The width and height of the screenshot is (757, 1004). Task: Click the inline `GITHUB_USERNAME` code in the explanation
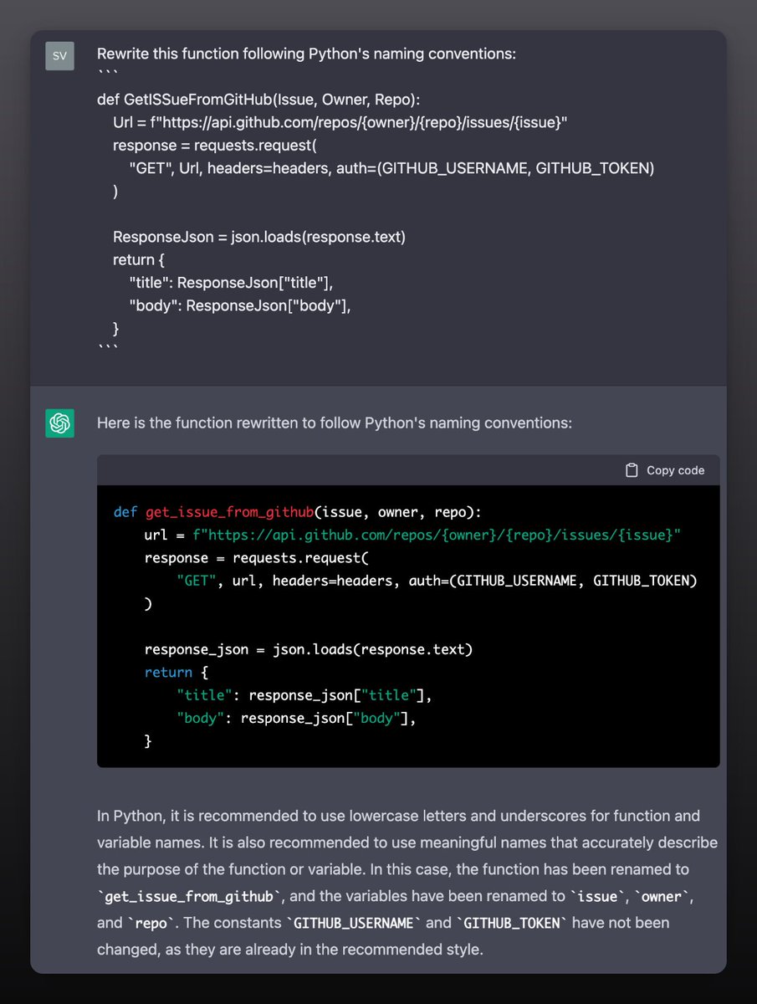(354, 923)
